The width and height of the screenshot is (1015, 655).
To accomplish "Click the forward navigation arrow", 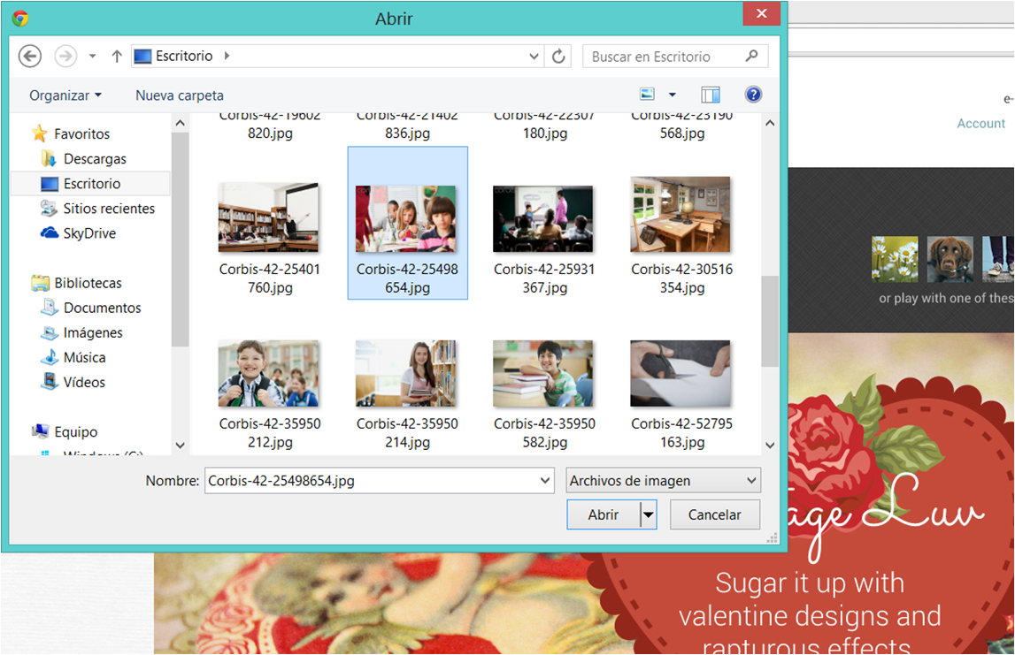I will click(x=65, y=57).
